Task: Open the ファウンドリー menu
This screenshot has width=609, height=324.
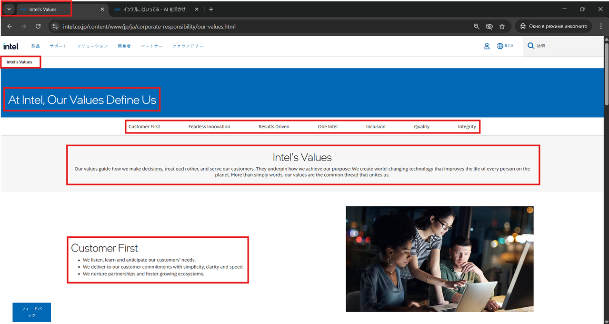Action: [188, 46]
